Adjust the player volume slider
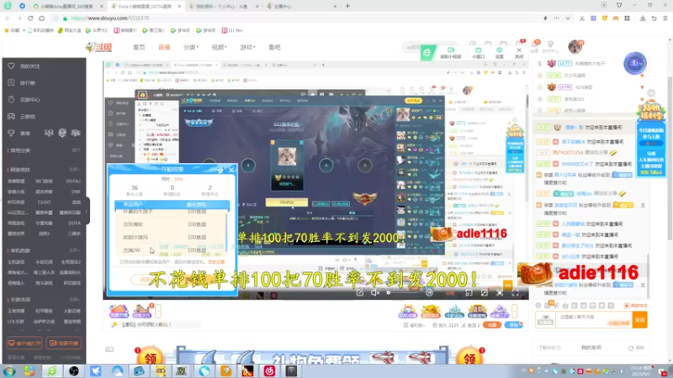 coord(404,292)
